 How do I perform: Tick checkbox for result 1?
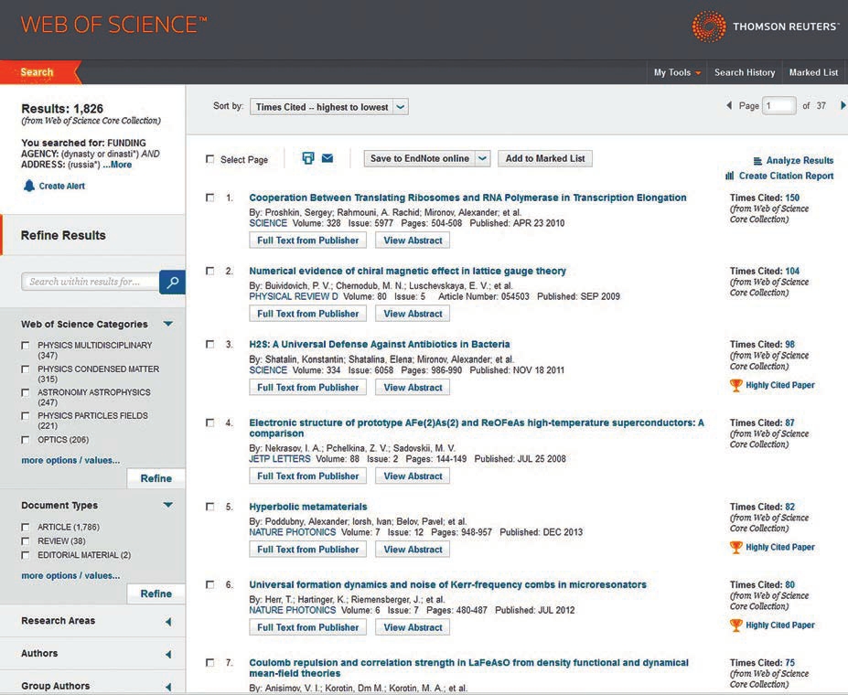(209, 198)
